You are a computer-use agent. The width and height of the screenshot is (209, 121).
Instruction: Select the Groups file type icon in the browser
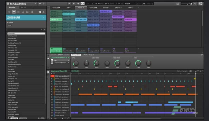(x=14, y=12)
